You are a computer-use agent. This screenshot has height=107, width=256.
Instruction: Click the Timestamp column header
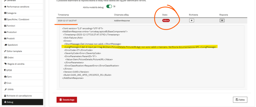(x=64, y=15)
